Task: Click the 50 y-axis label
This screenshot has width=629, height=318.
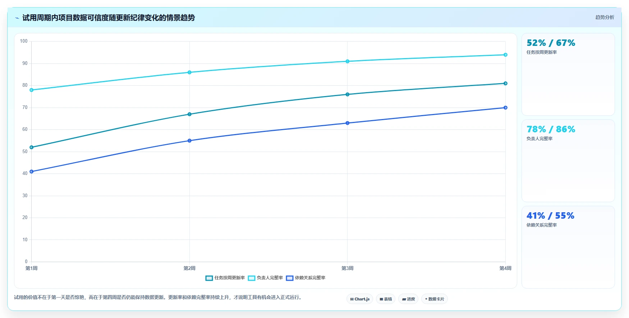Action: click(25, 152)
